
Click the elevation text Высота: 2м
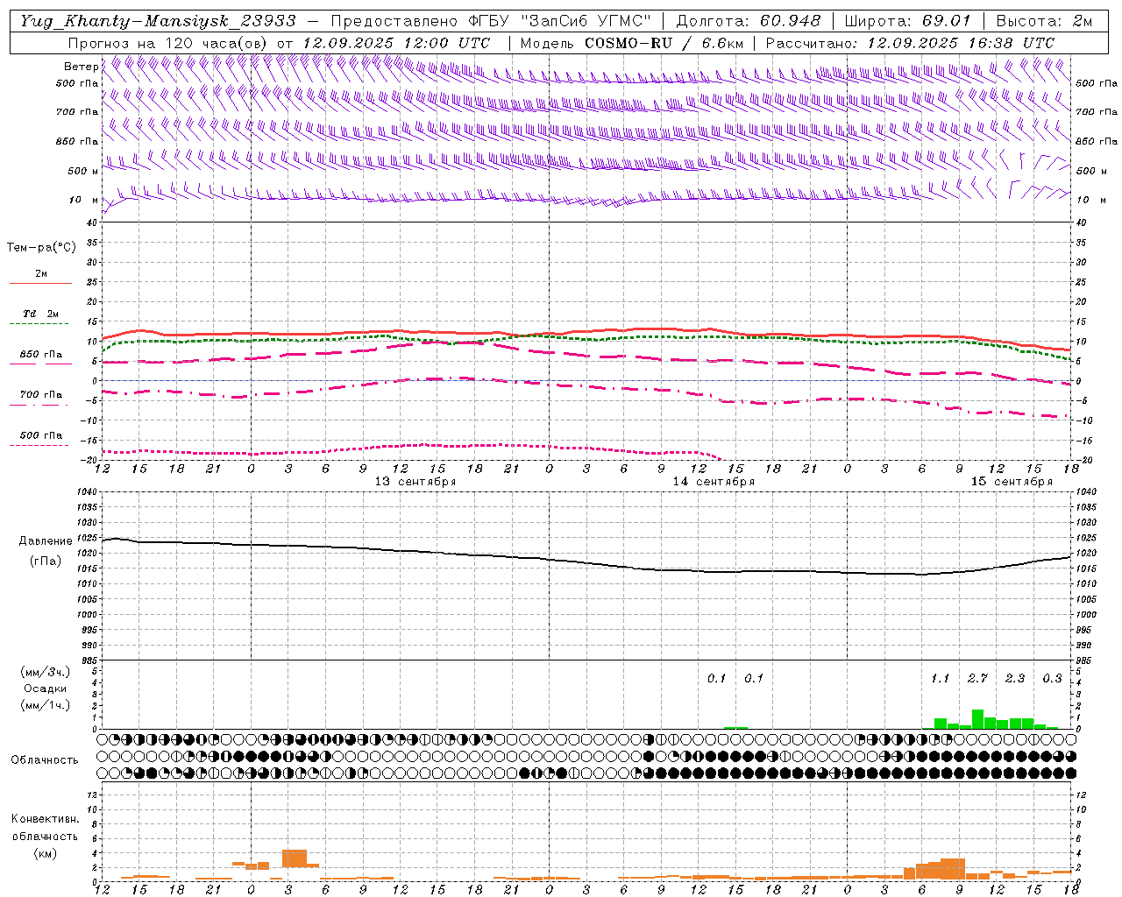pyautogui.click(x=1045, y=20)
